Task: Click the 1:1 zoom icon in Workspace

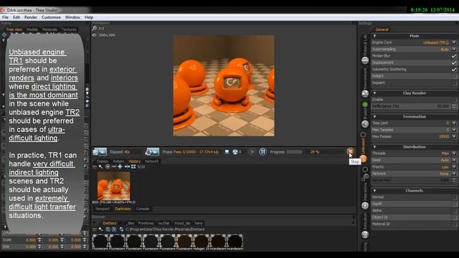Action: click(x=94, y=29)
